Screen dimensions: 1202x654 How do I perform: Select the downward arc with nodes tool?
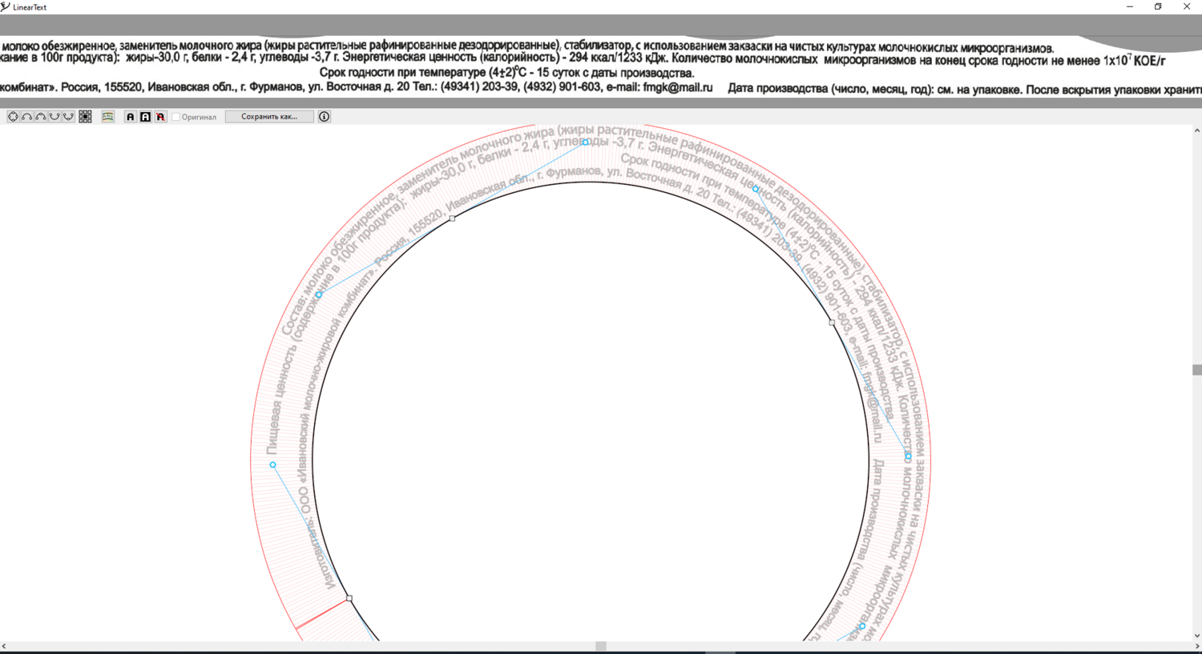(68, 117)
